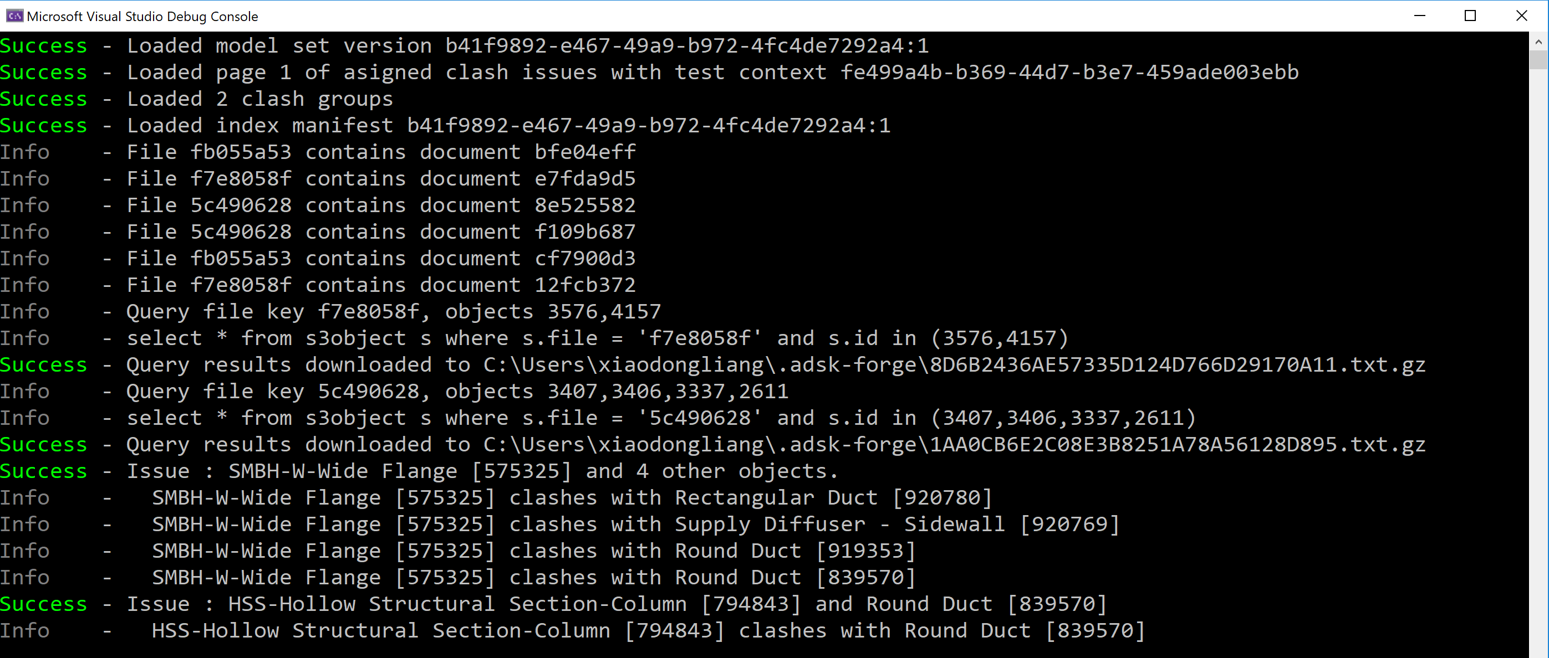Click the restore down window icon
This screenshot has height=658, width=1549.
[x=1471, y=15]
